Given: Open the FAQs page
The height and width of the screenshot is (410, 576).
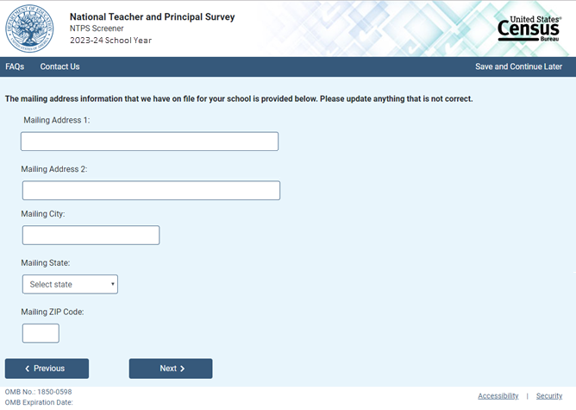Looking at the screenshot, I should click(15, 66).
